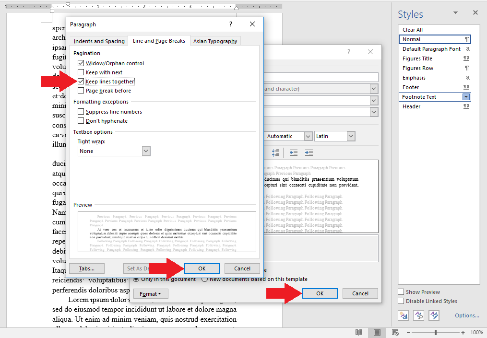Screen dimensions: 487x338
Task: Click the zoom out minus icon
Action: pos(408,332)
